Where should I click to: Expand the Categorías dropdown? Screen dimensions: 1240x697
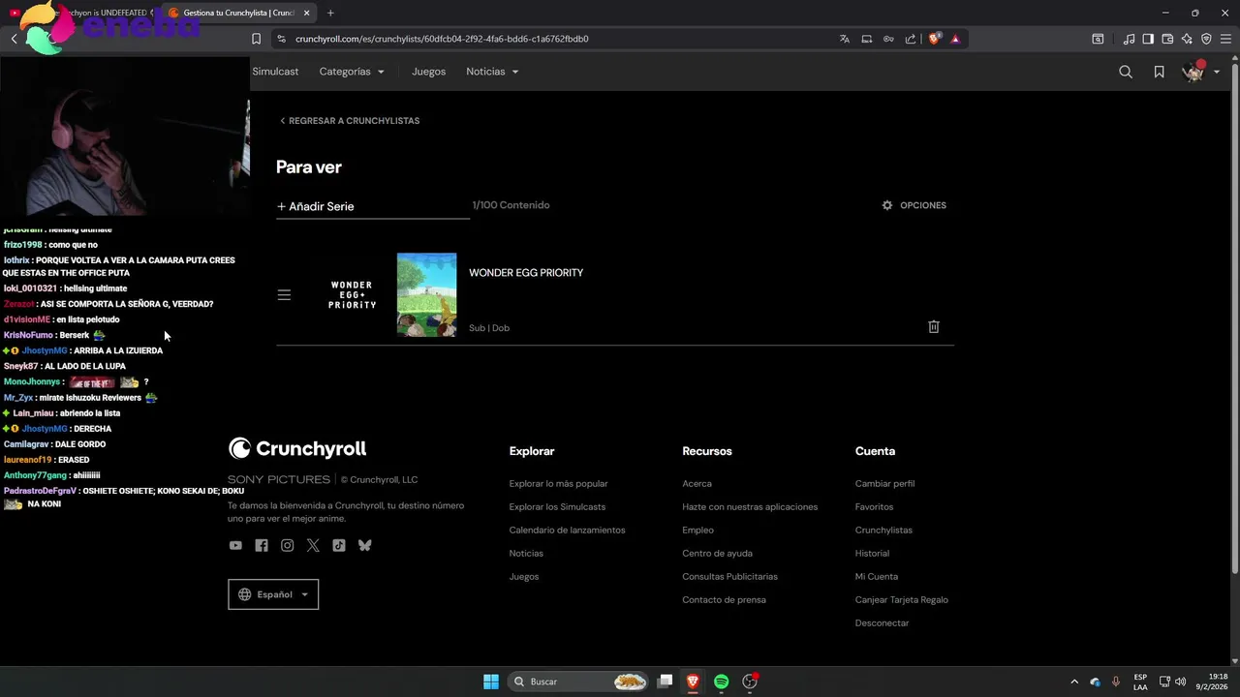click(352, 72)
